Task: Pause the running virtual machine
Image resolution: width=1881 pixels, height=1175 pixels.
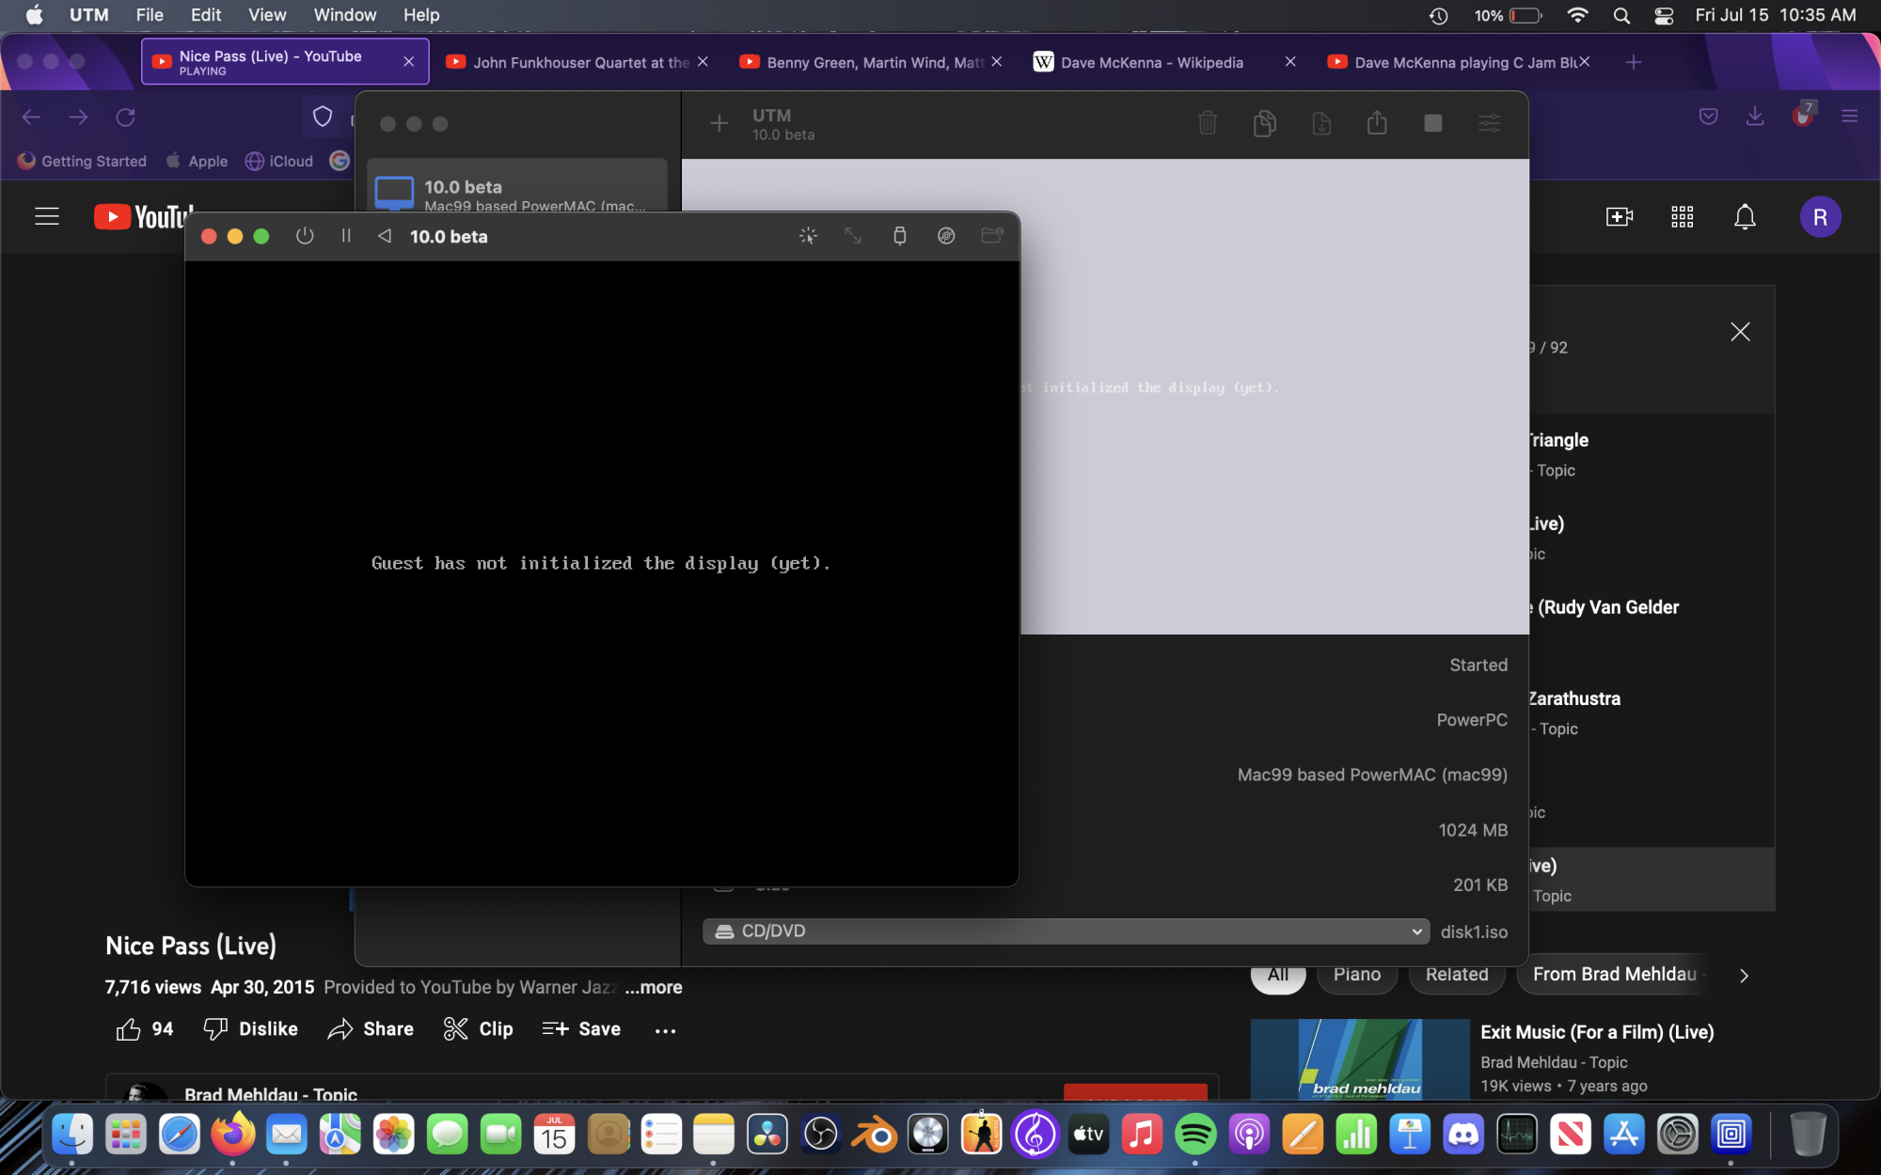Action: click(346, 236)
